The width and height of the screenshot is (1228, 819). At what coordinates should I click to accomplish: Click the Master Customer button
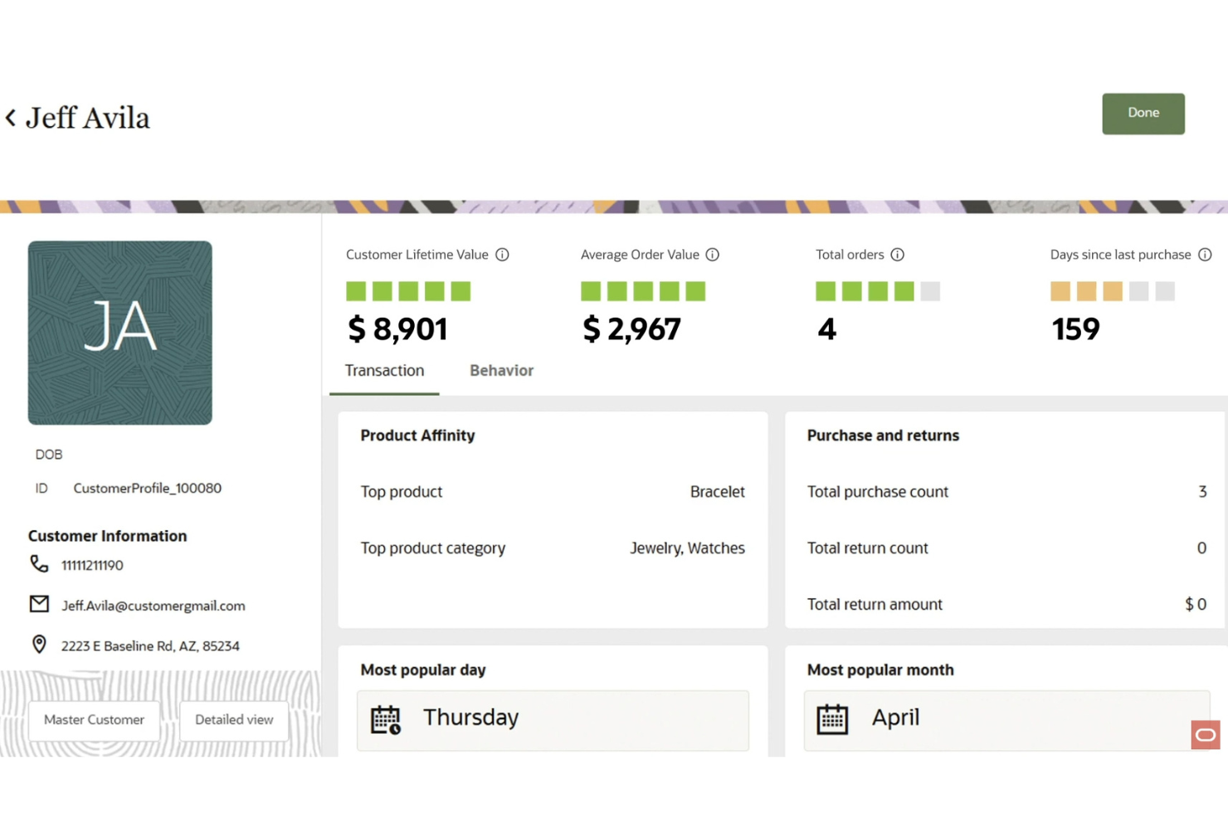(94, 719)
